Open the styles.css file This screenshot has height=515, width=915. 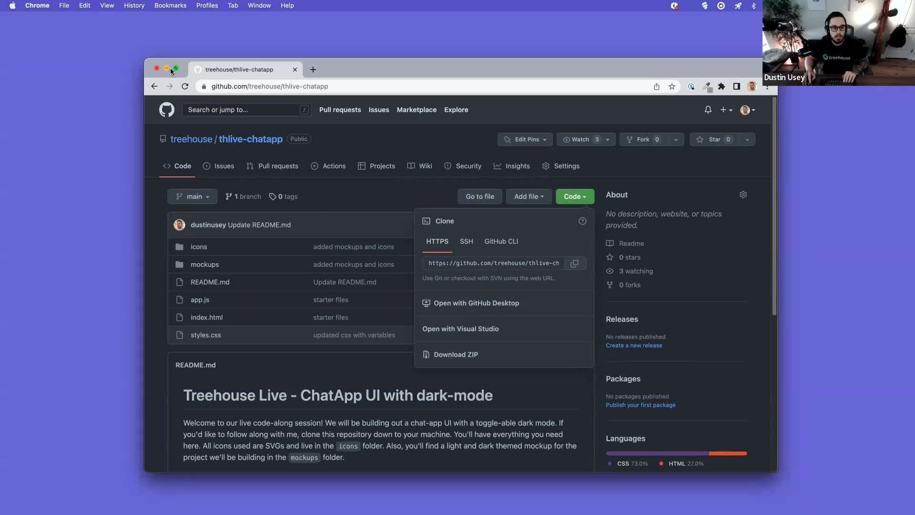(x=205, y=335)
